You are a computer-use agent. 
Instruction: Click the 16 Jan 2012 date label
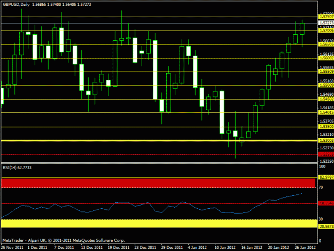(252, 248)
